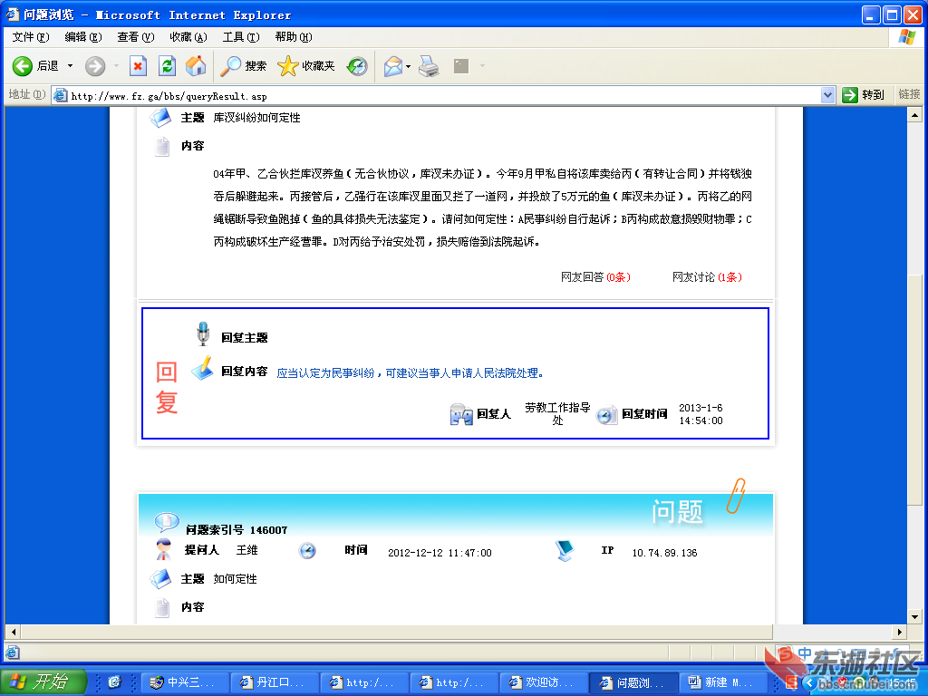Image resolution: width=928 pixels, height=696 pixels.
Task: Click the Forward arrow button
Action: tap(94, 65)
